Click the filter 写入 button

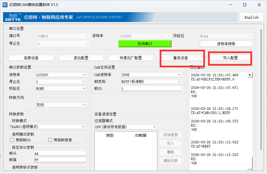tap(171, 144)
